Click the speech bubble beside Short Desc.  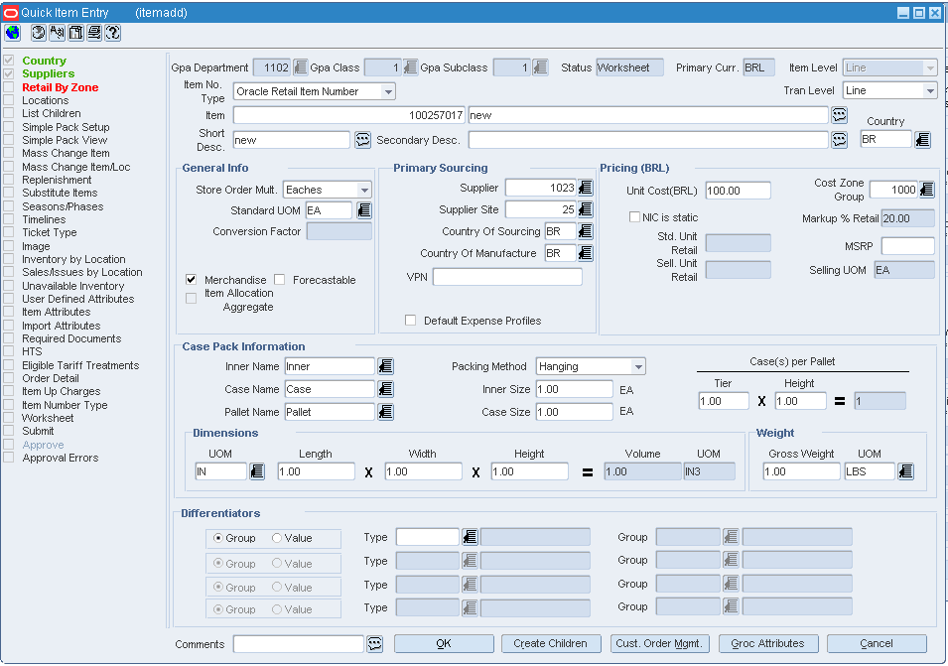pyautogui.click(x=362, y=140)
